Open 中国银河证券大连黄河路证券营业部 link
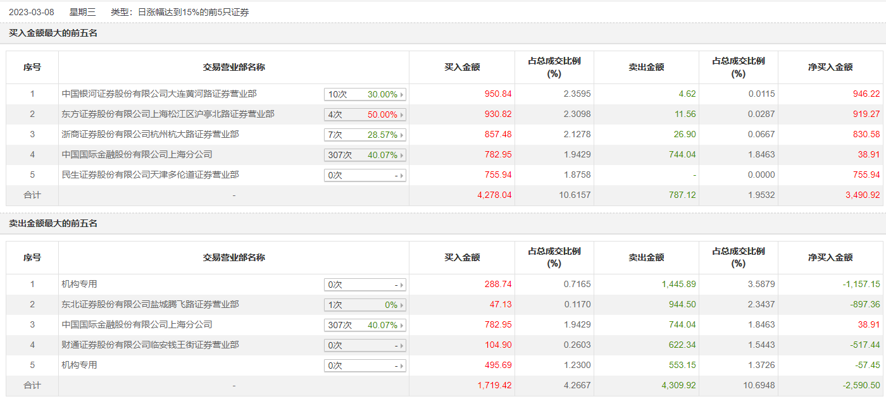 click(x=159, y=94)
